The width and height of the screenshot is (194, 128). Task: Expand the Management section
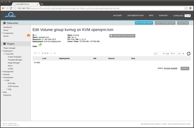2,72
